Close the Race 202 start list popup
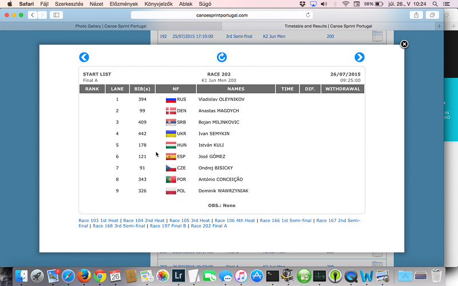 point(404,44)
